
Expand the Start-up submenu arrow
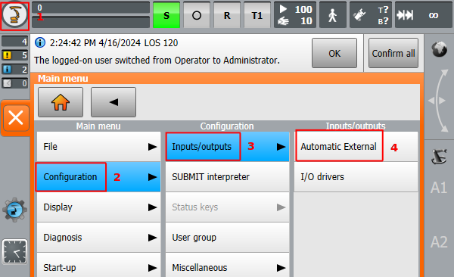(x=152, y=268)
